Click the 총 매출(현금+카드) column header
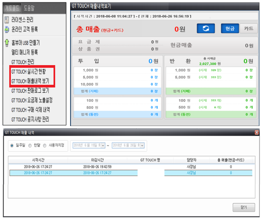This screenshot has height=221, width=263. click(x=231, y=160)
